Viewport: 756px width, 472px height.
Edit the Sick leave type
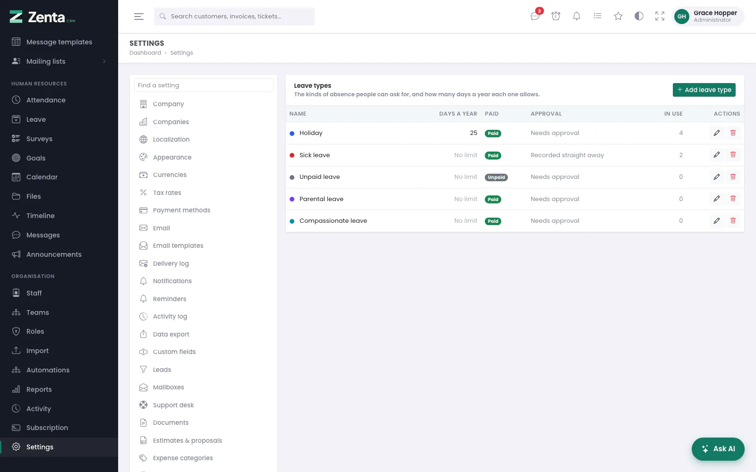(717, 155)
